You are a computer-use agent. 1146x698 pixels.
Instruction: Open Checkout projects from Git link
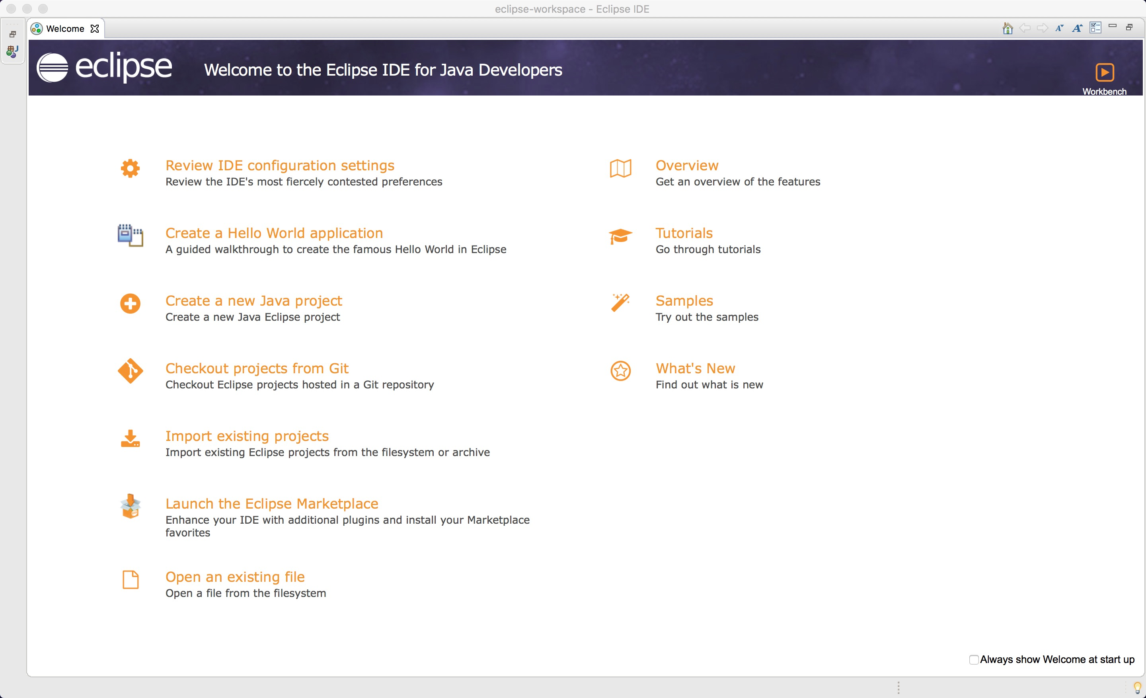tap(257, 368)
